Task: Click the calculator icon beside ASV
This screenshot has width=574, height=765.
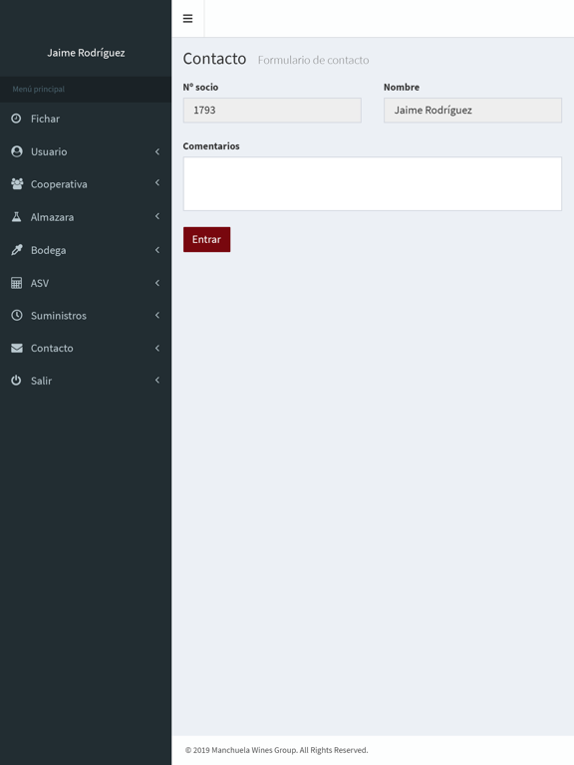Action: point(16,283)
